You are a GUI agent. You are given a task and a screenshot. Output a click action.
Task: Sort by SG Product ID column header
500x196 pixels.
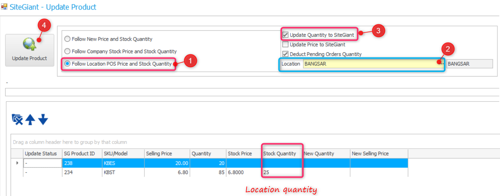(82, 154)
